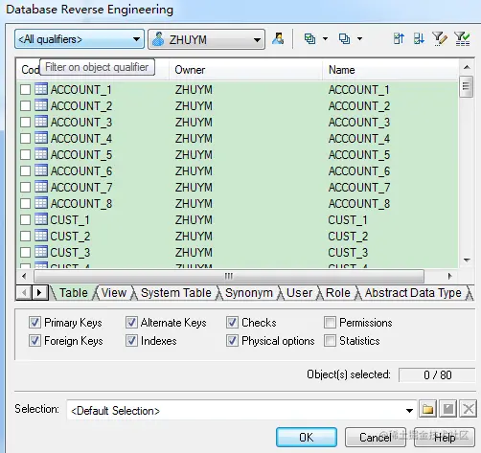Enable the Permissions checkbox
This screenshot has width=481, height=453.
[x=330, y=323]
